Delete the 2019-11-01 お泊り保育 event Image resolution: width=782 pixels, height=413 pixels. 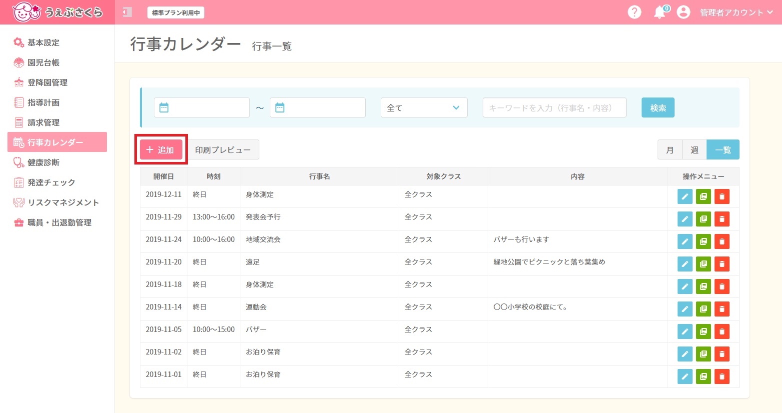[722, 376]
